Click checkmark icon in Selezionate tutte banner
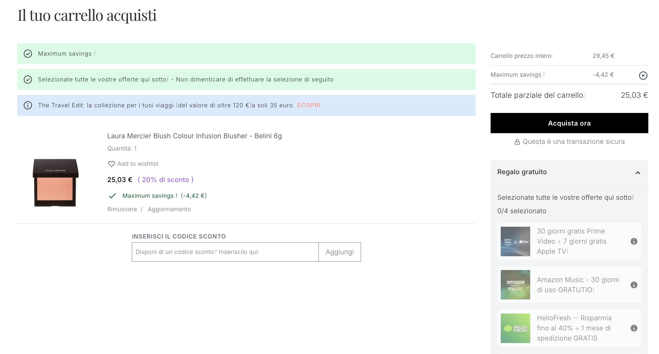Screen dimensions: 659x354 pyautogui.click(x=28, y=80)
